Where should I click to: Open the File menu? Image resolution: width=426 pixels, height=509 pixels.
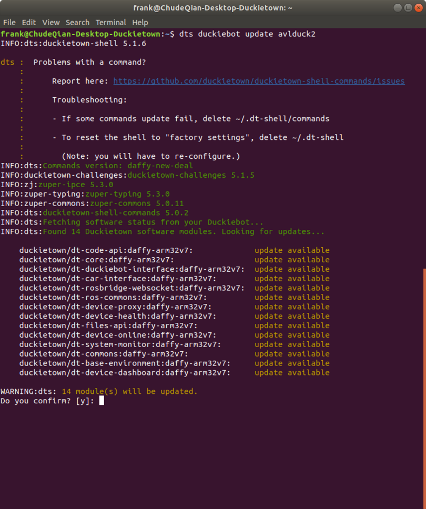[x=9, y=23]
